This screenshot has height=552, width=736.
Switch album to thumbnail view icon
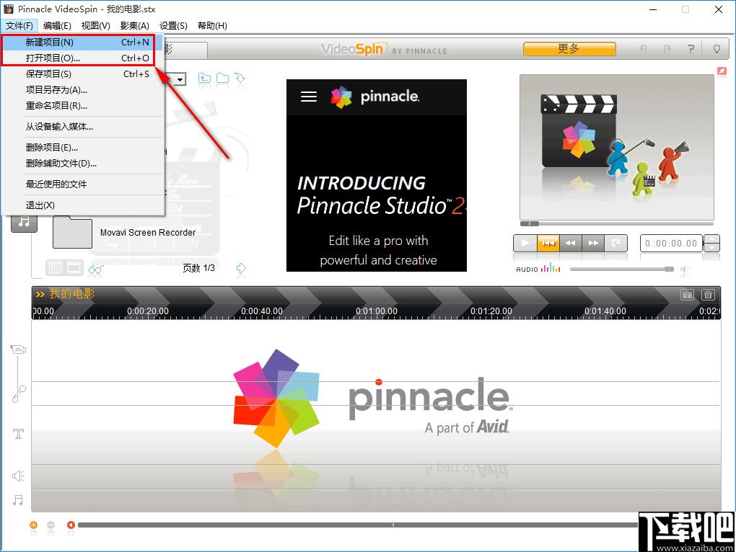74,268
